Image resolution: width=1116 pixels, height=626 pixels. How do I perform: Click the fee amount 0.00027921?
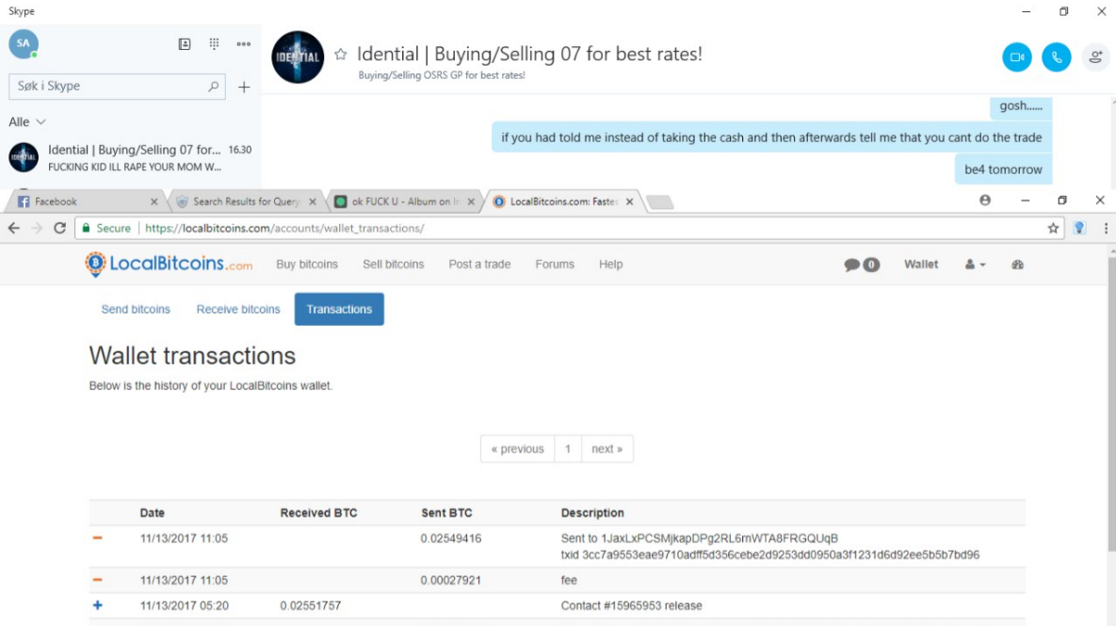[450, 581]
